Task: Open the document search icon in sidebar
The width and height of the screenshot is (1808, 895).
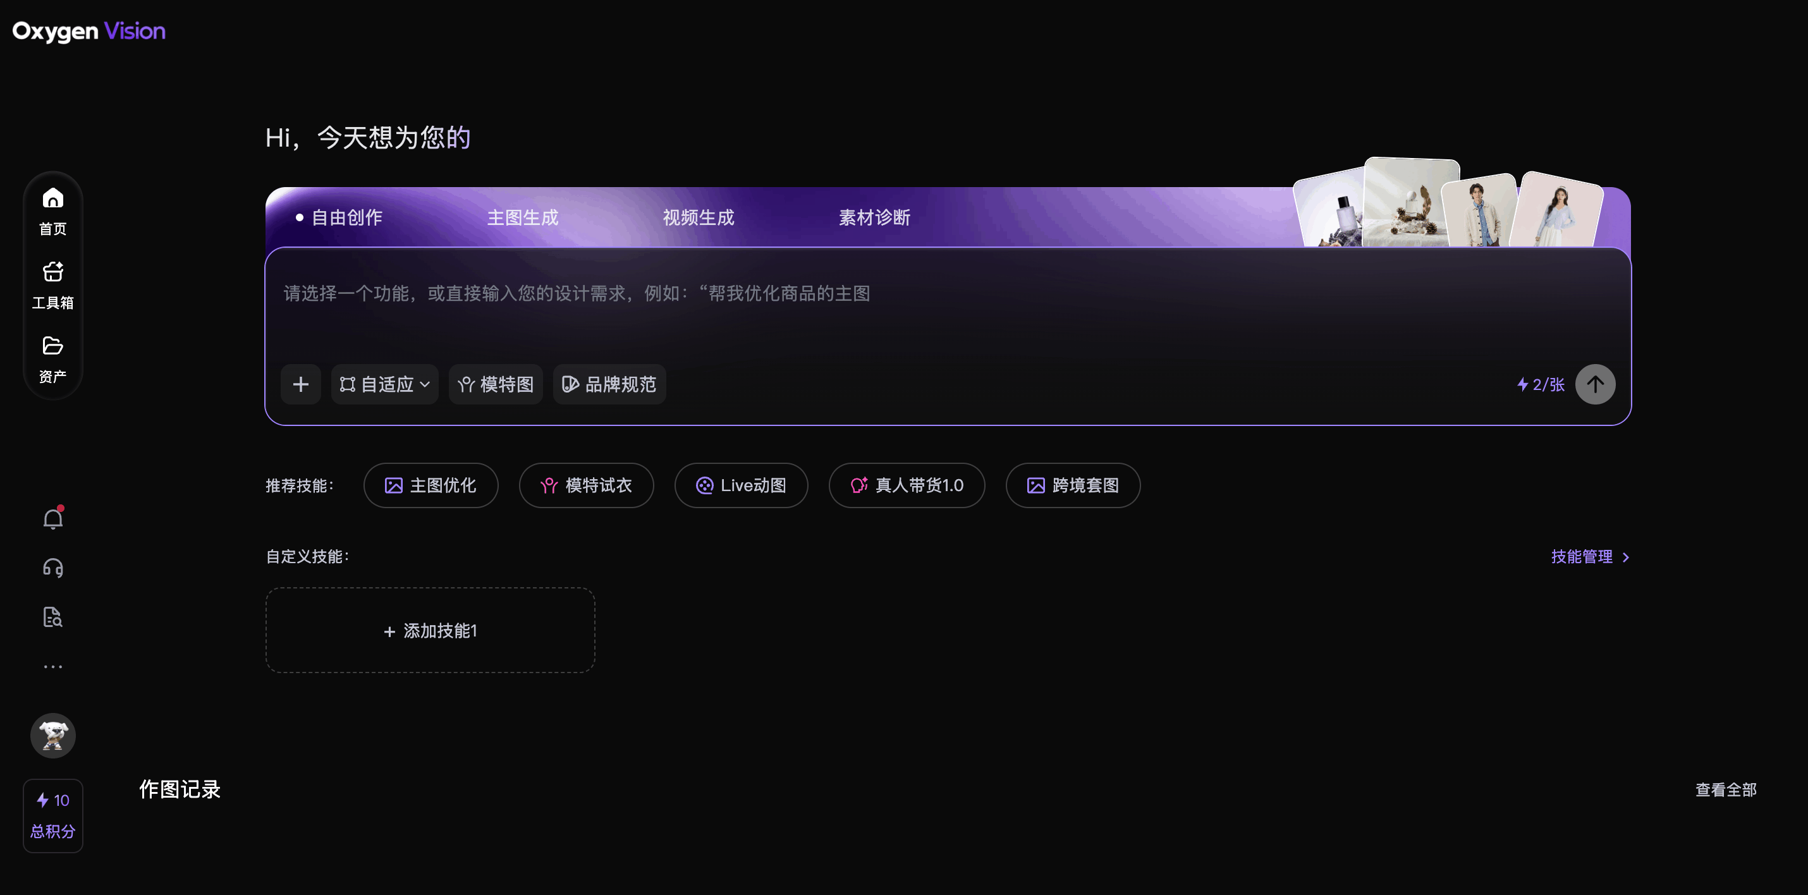Action: (x=52, y=617)
